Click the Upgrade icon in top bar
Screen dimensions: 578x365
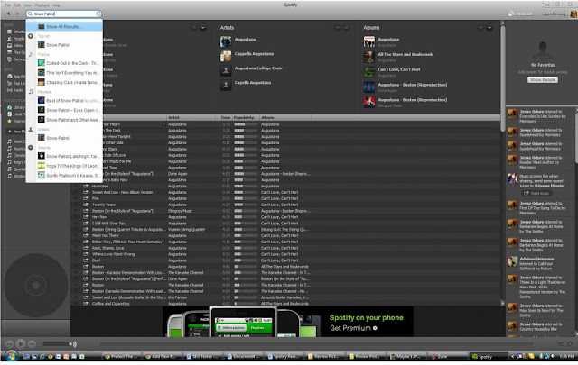click(x=511, y=14)
